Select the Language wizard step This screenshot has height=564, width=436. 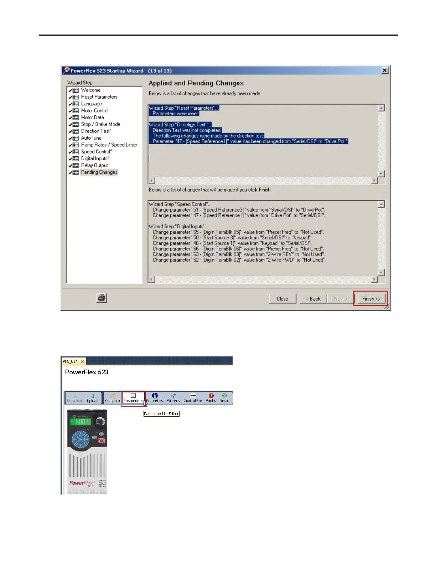tap(91, 104)
